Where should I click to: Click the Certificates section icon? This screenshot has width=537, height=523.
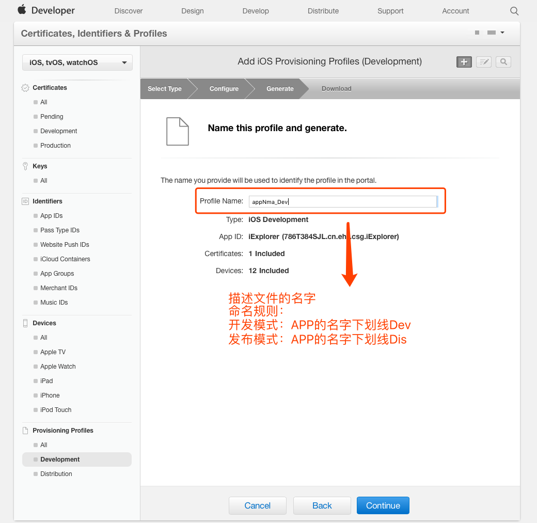[25, 88]
